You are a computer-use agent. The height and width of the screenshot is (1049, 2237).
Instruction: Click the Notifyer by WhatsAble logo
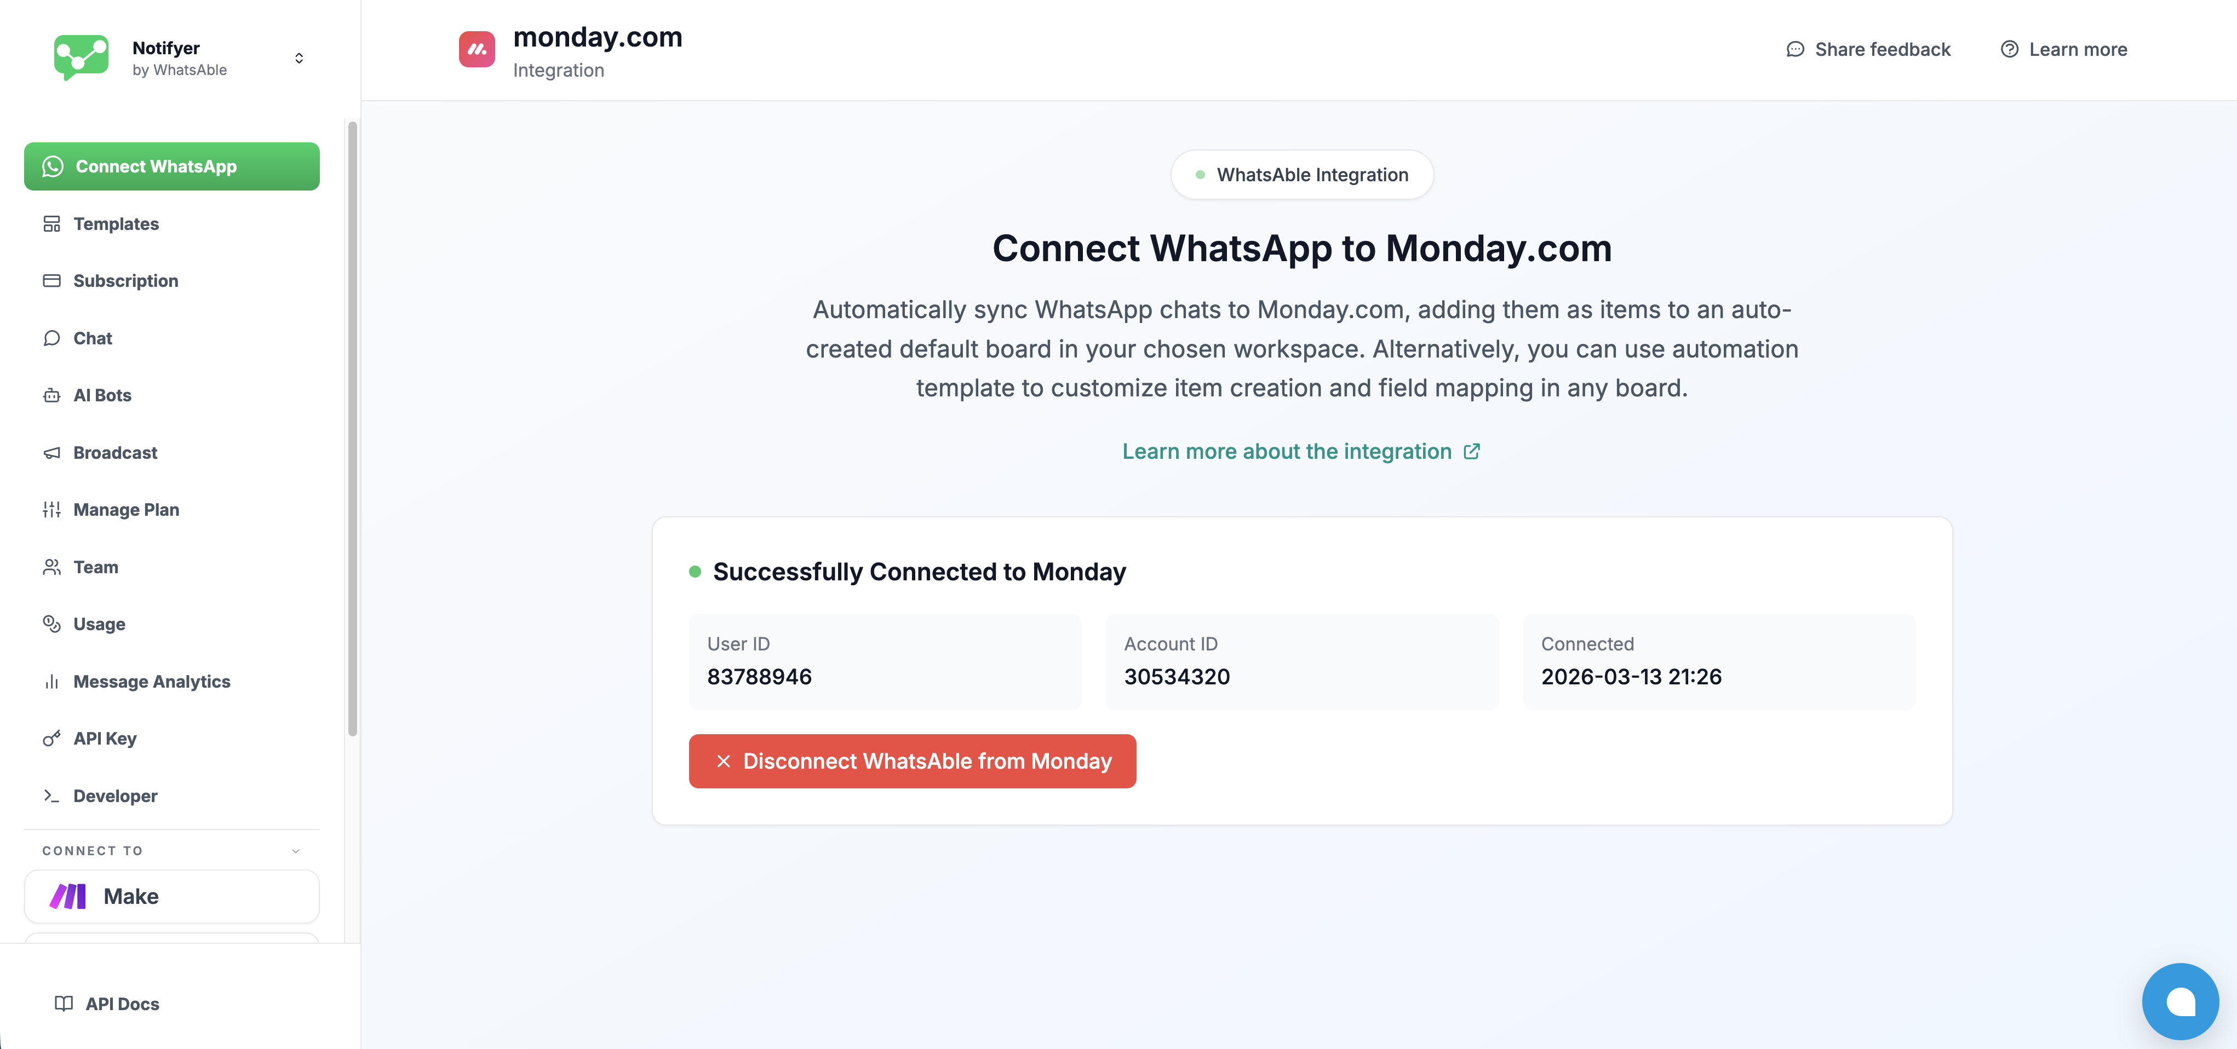(x=81, y=57)
